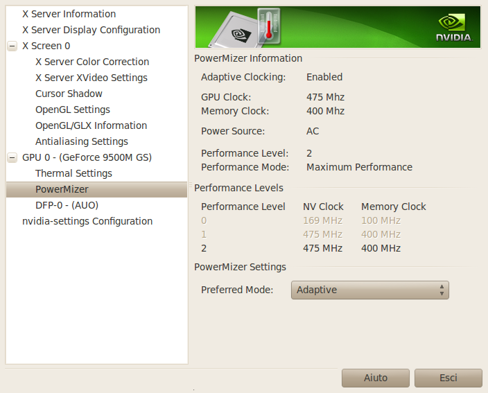Select the PowerMizer tree item

[x=62, y=189]
